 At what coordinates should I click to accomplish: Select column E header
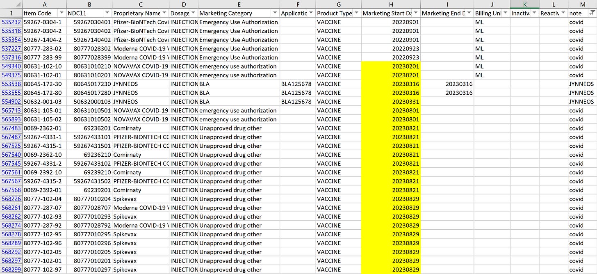point(239,4)
